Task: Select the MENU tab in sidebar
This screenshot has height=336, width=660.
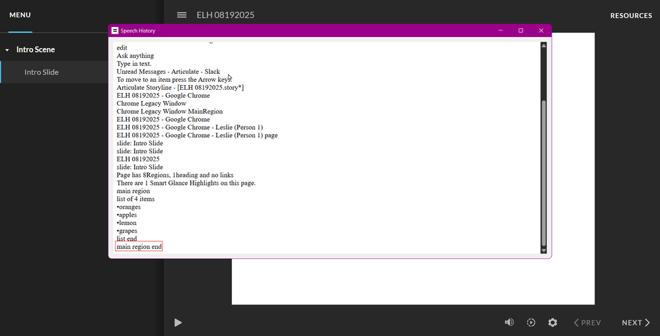Action: (x=20, y=15)
